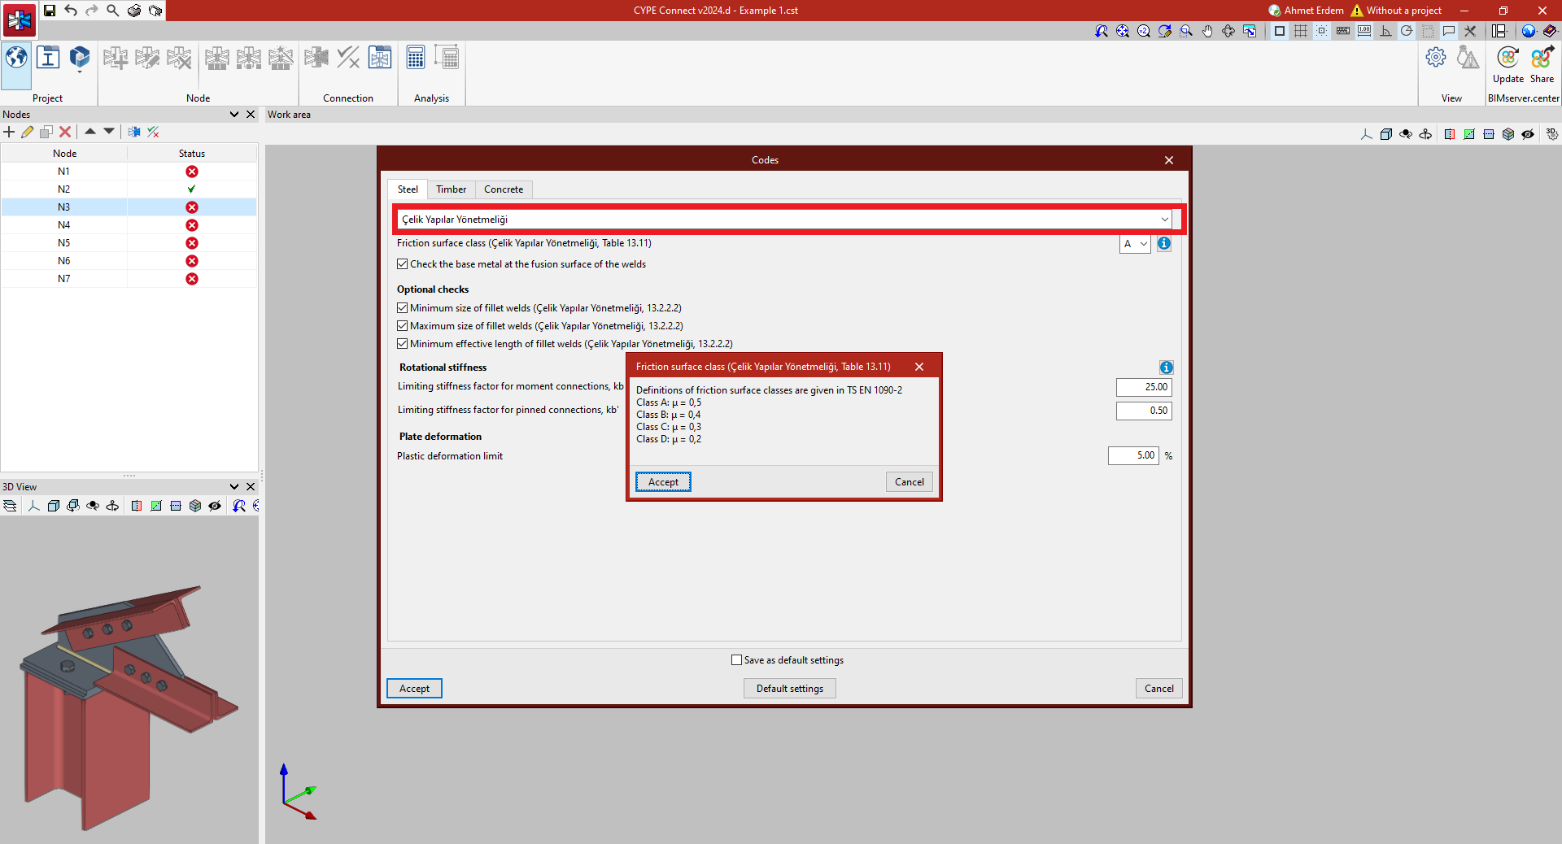Click the pencil edit icon in Nodes panel
1562x844 pixels.
(x=28, y=132)
